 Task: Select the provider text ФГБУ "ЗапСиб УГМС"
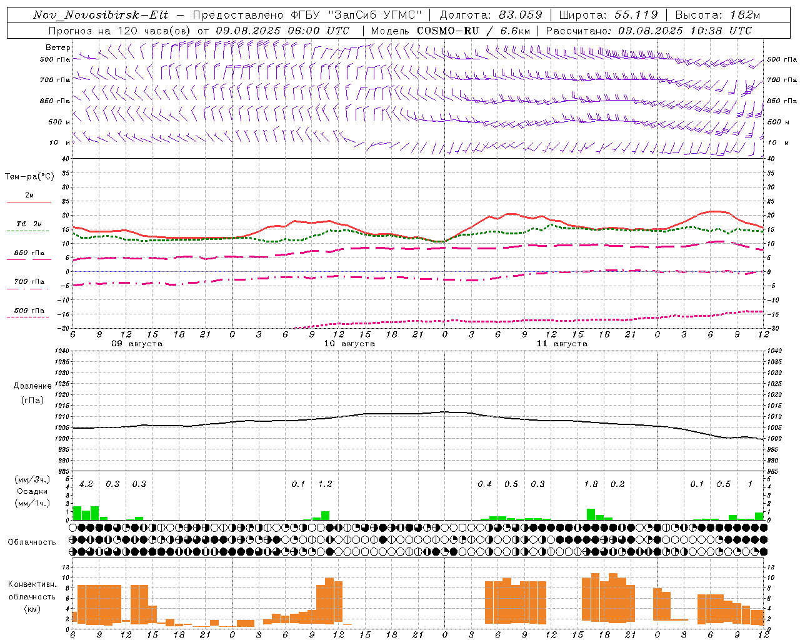[356, 15]
